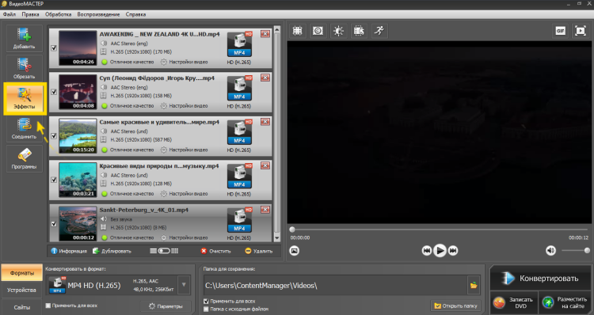Image resolution: width=594 pixels, height=315 pixels.
Task: Remove AWAKENING NEW ZEALAND file with red X
Action: click(x=265, y=34)
